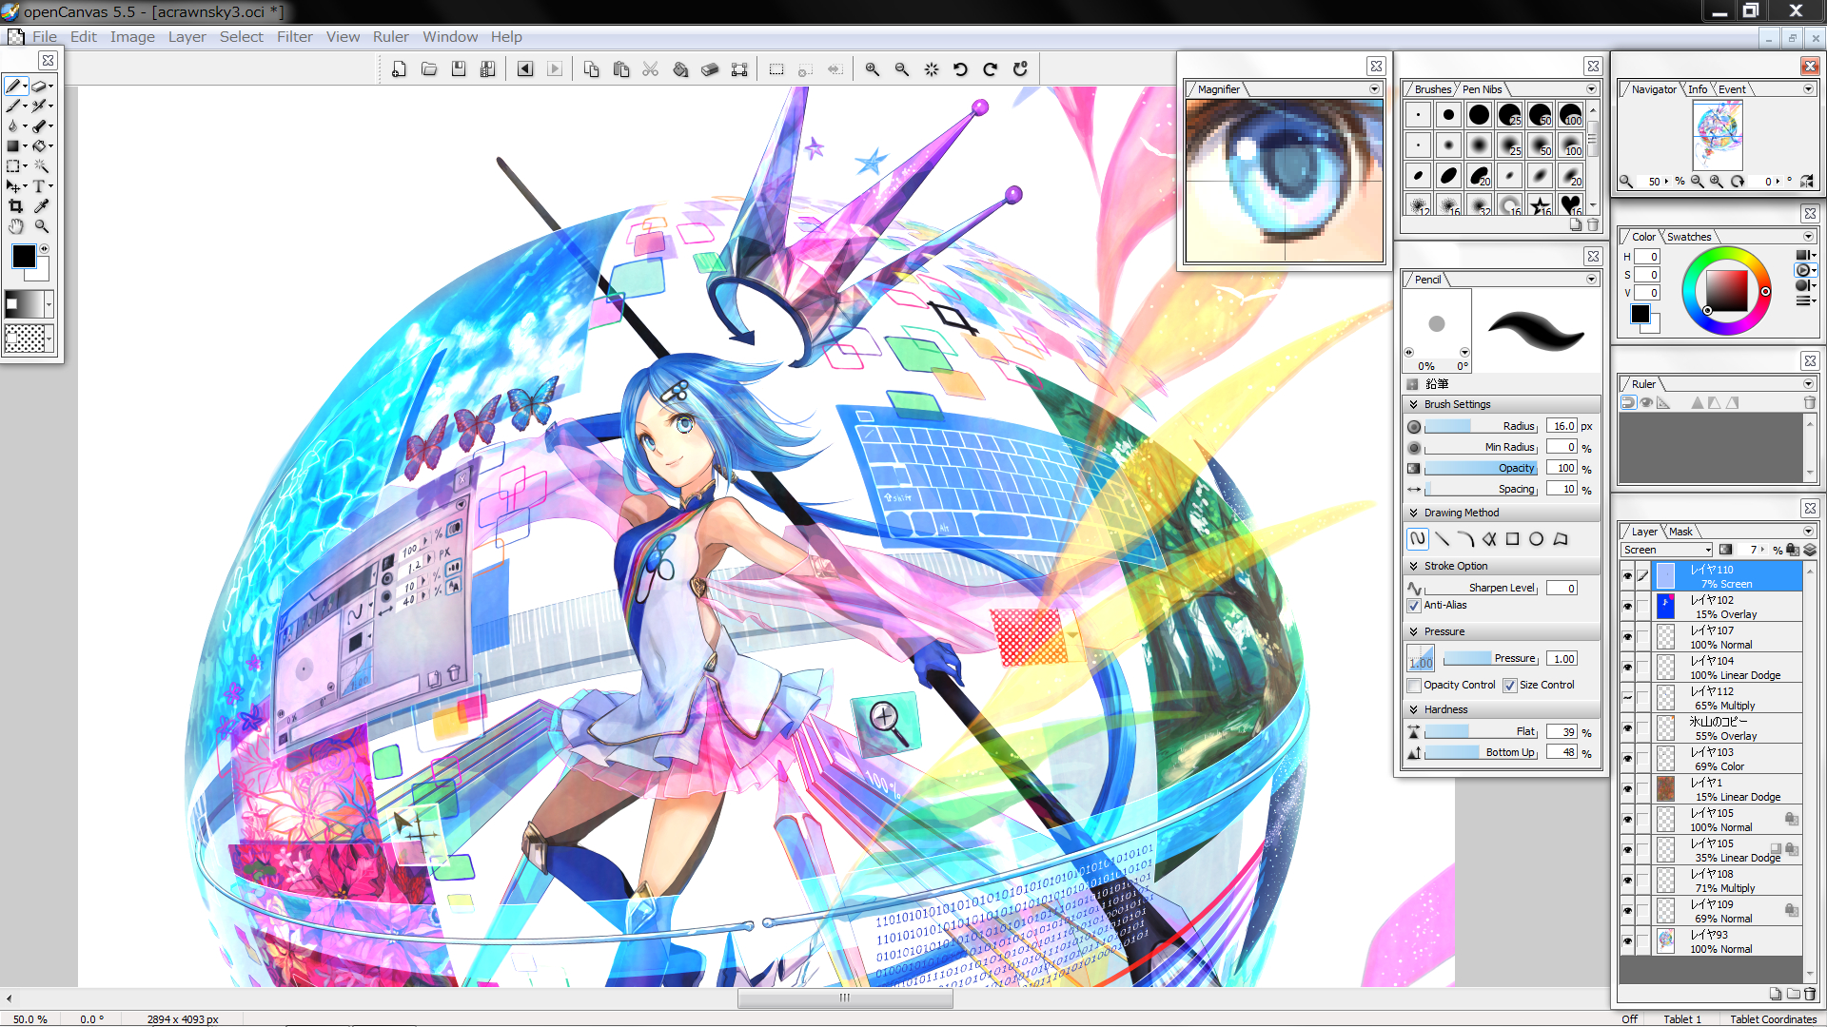
Task: Open the Filter menu
Action: coord(294,37)
